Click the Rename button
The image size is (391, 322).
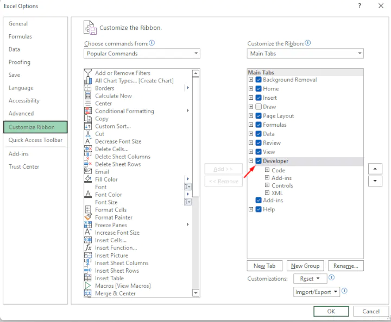346,266
